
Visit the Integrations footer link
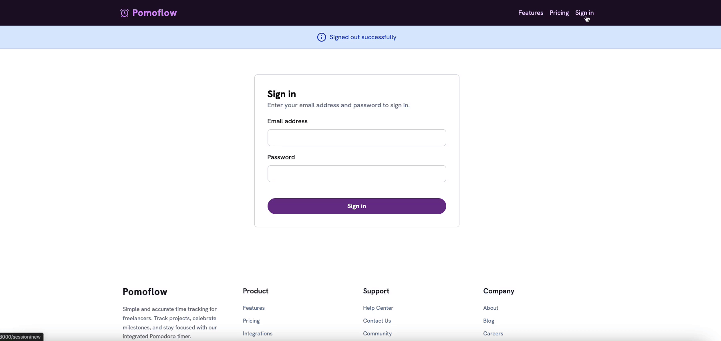258,333
